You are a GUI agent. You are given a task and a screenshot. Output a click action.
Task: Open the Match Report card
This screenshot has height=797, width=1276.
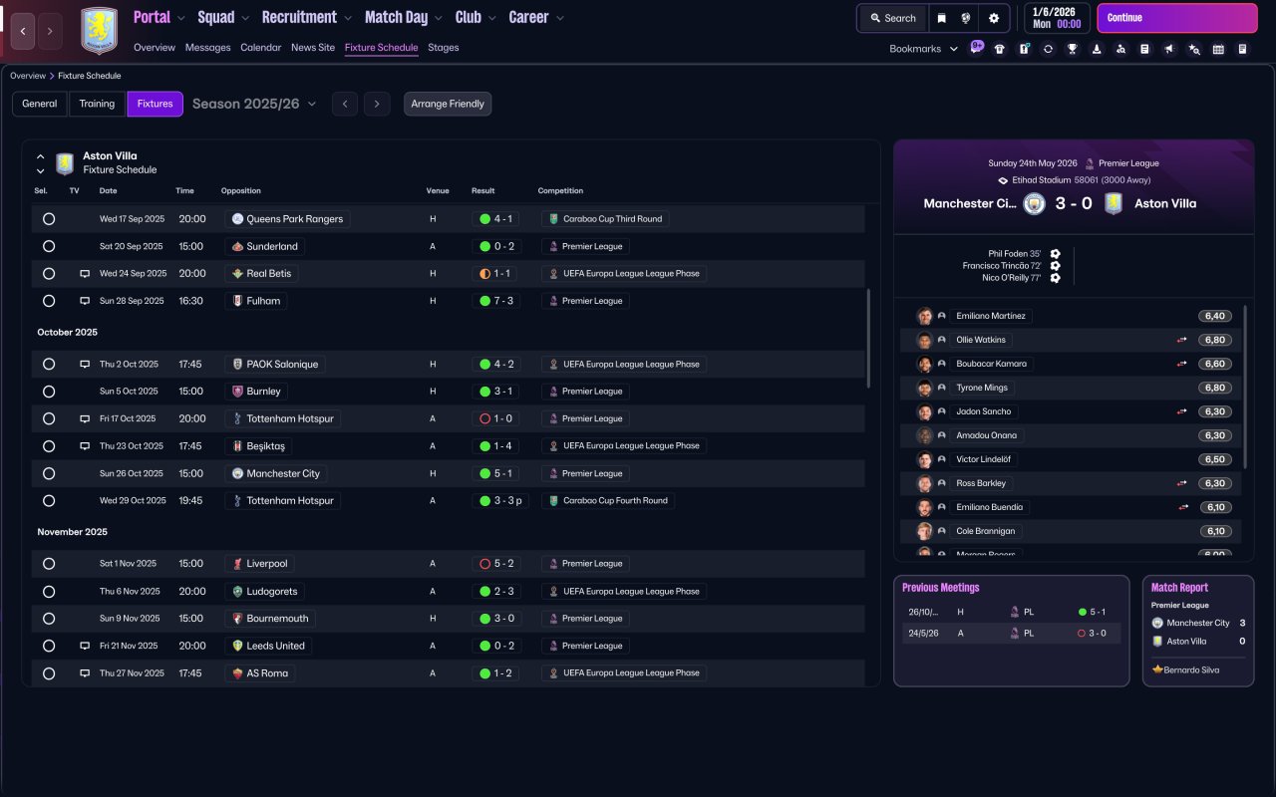click(x=1198, y=631)
